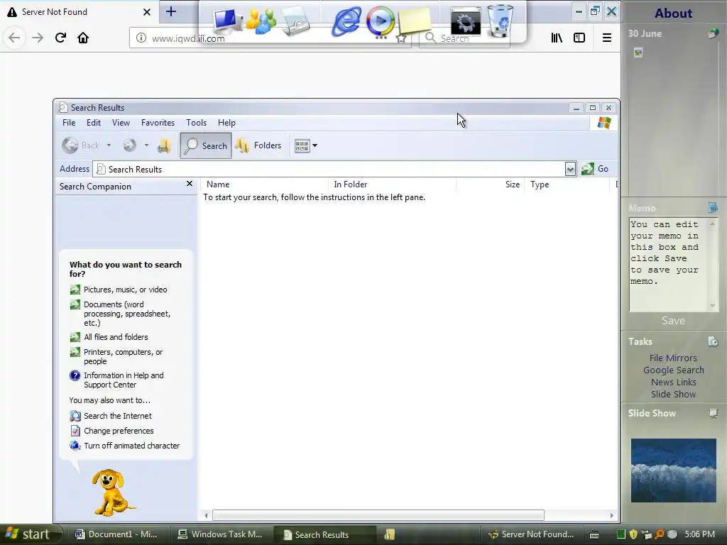727x545 pixels.
Task: Click the Up folder toolbar icon
Action: pos(164,145)
